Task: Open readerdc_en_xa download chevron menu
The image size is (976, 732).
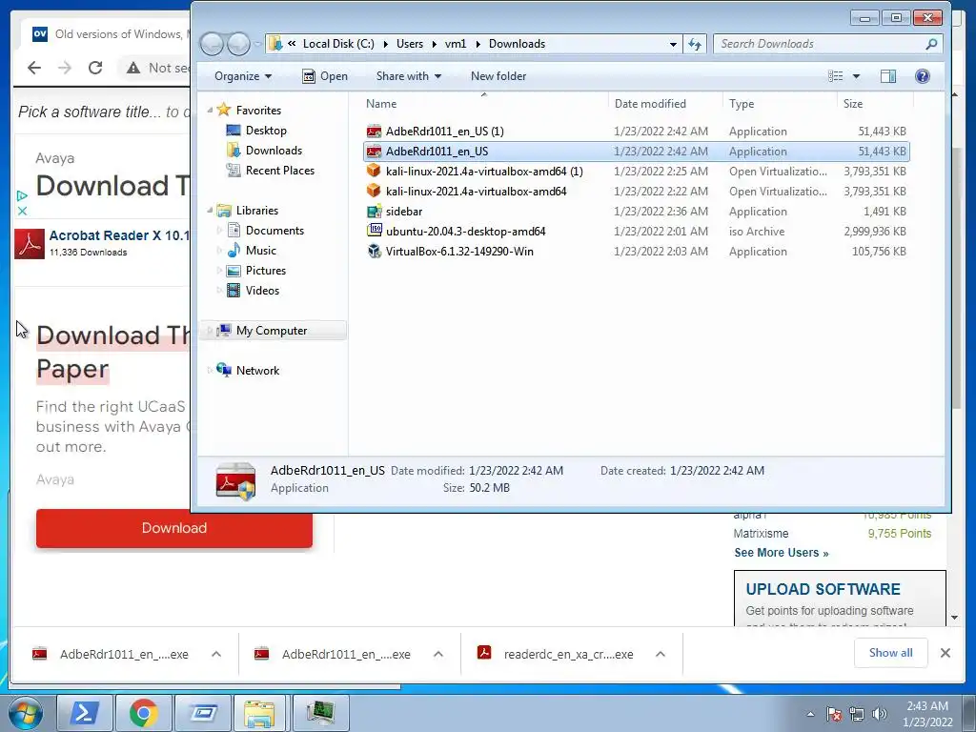Action: [x=661, y=654]
